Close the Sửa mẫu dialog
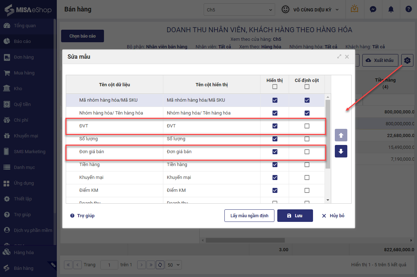417x277 pixels. (347, 57)
